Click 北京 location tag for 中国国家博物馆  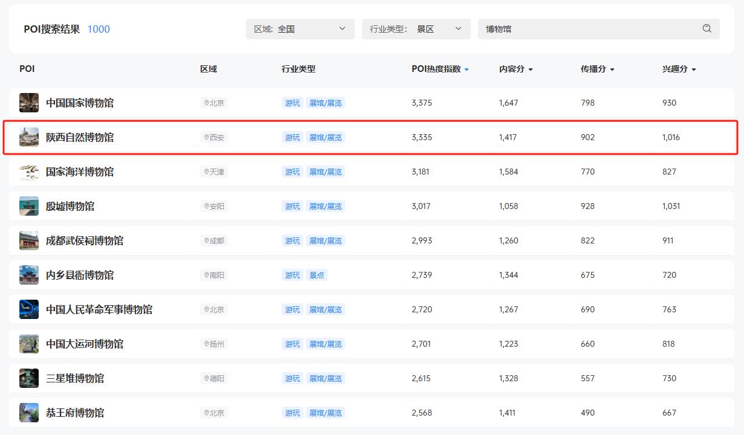pos(214,103)
